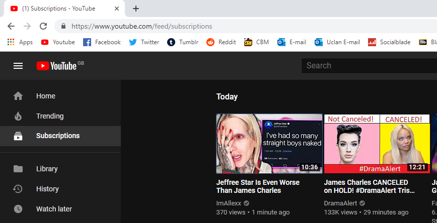This screenshot has height=223, width=437.
Task: Open the Socialblade bookmark
Action: [x=389, y=42]
